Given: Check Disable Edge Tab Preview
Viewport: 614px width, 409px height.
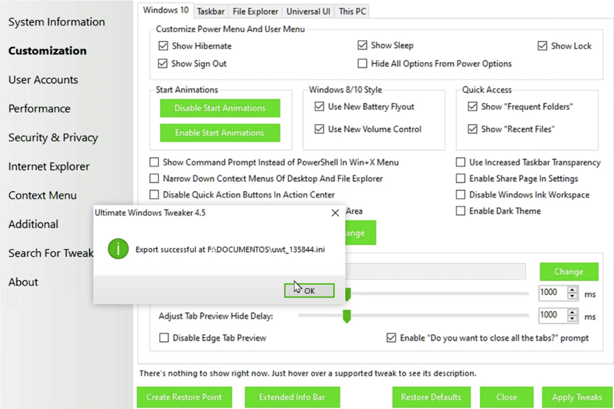Looking at the screenshot, I should 164,338.
